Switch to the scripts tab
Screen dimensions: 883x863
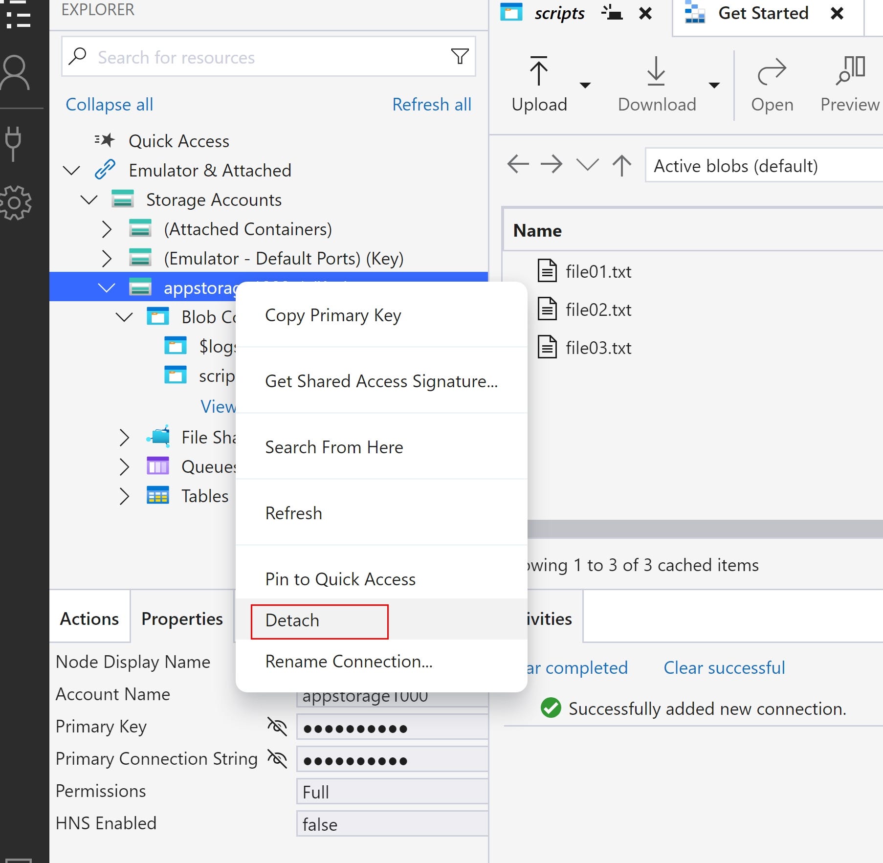click(x=559, y=13)
